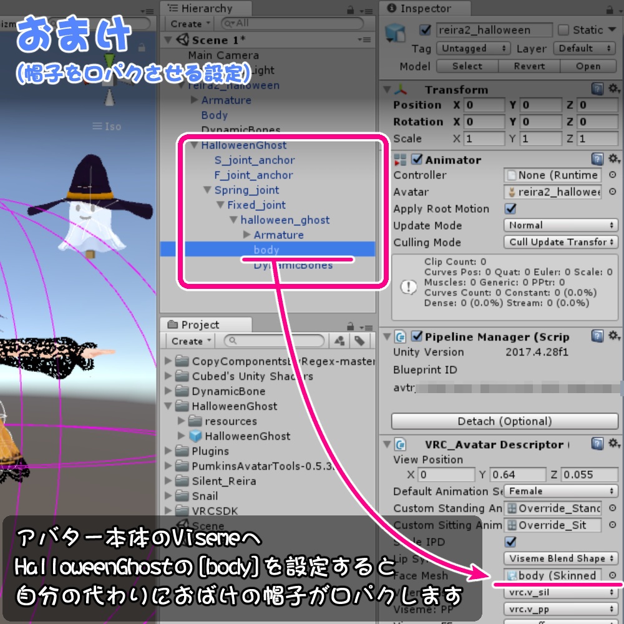This screenshot has height=624, width=624.
Task: Toggle Animator component enabled checkbox
Action: point(417,159)
